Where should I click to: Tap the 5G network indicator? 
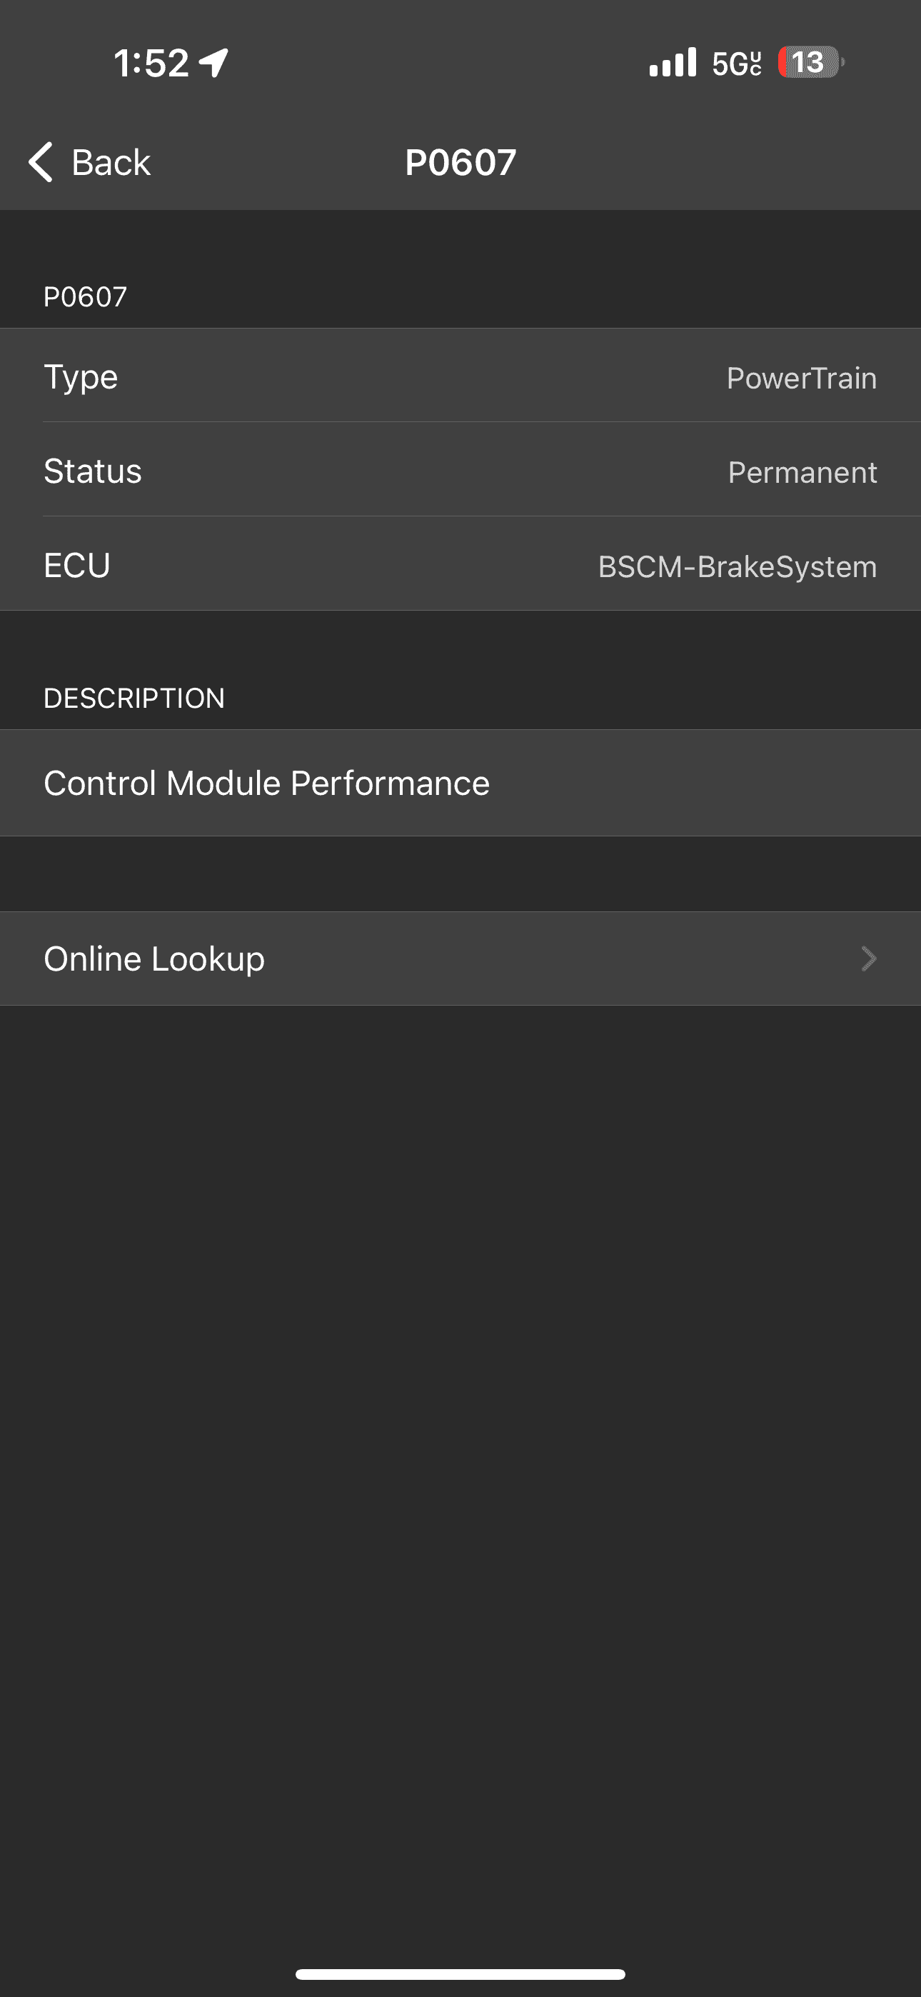737,64
